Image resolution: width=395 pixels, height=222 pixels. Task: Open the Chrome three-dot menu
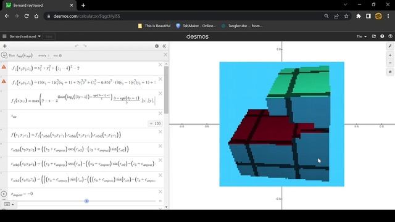(x=388, y=16)
